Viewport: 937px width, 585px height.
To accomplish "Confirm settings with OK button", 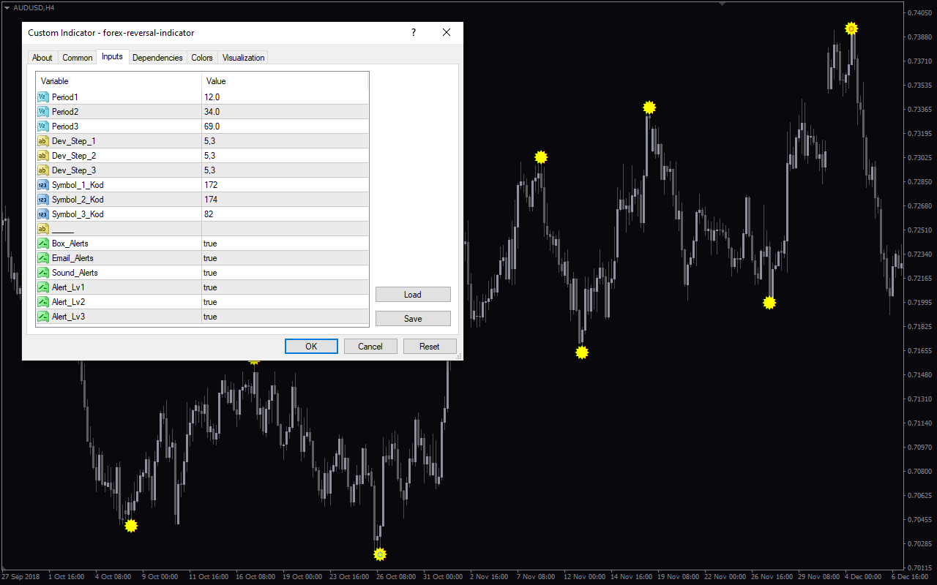I will pos(311,347).
